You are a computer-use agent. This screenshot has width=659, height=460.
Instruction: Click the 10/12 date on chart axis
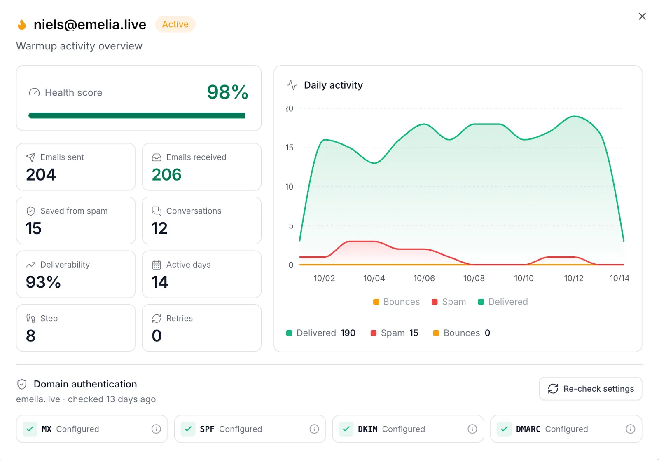pyautogui.click(x=574, y=278)
